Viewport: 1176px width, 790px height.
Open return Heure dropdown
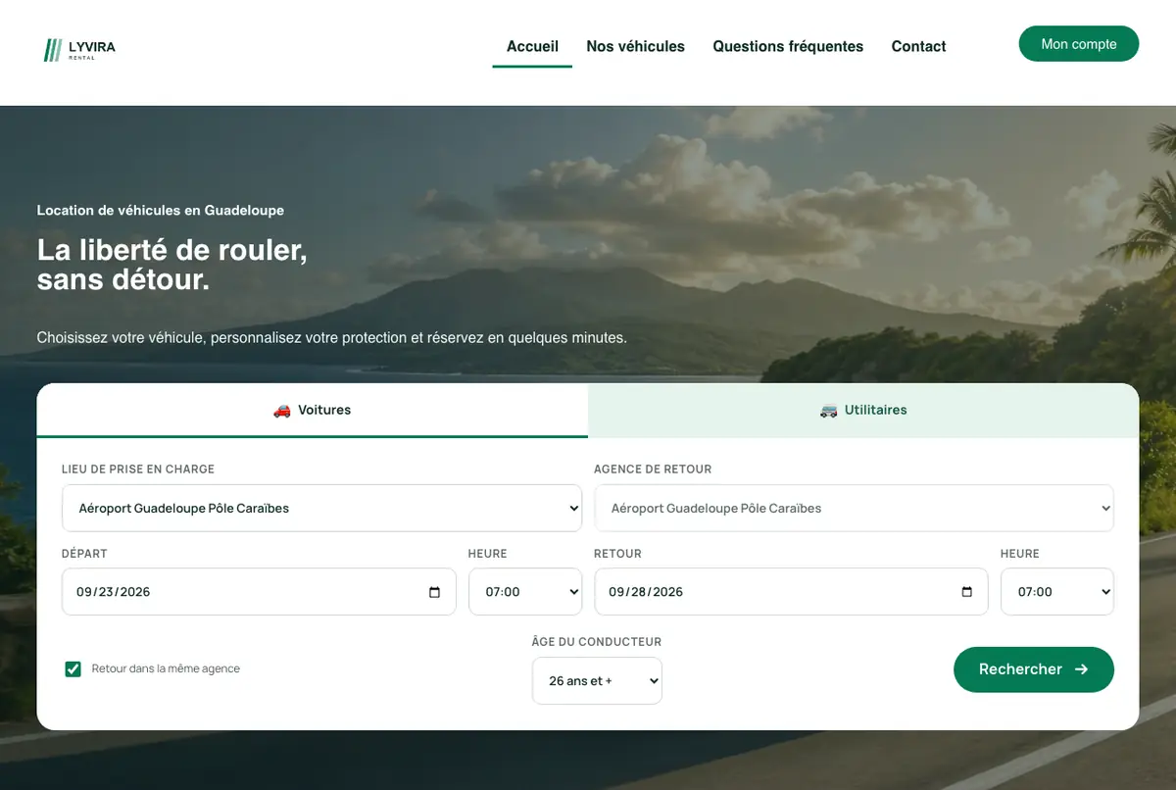pos(1057,592)
